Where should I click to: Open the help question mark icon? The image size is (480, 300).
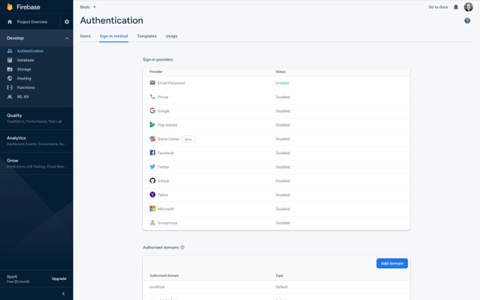coord(467,21)
